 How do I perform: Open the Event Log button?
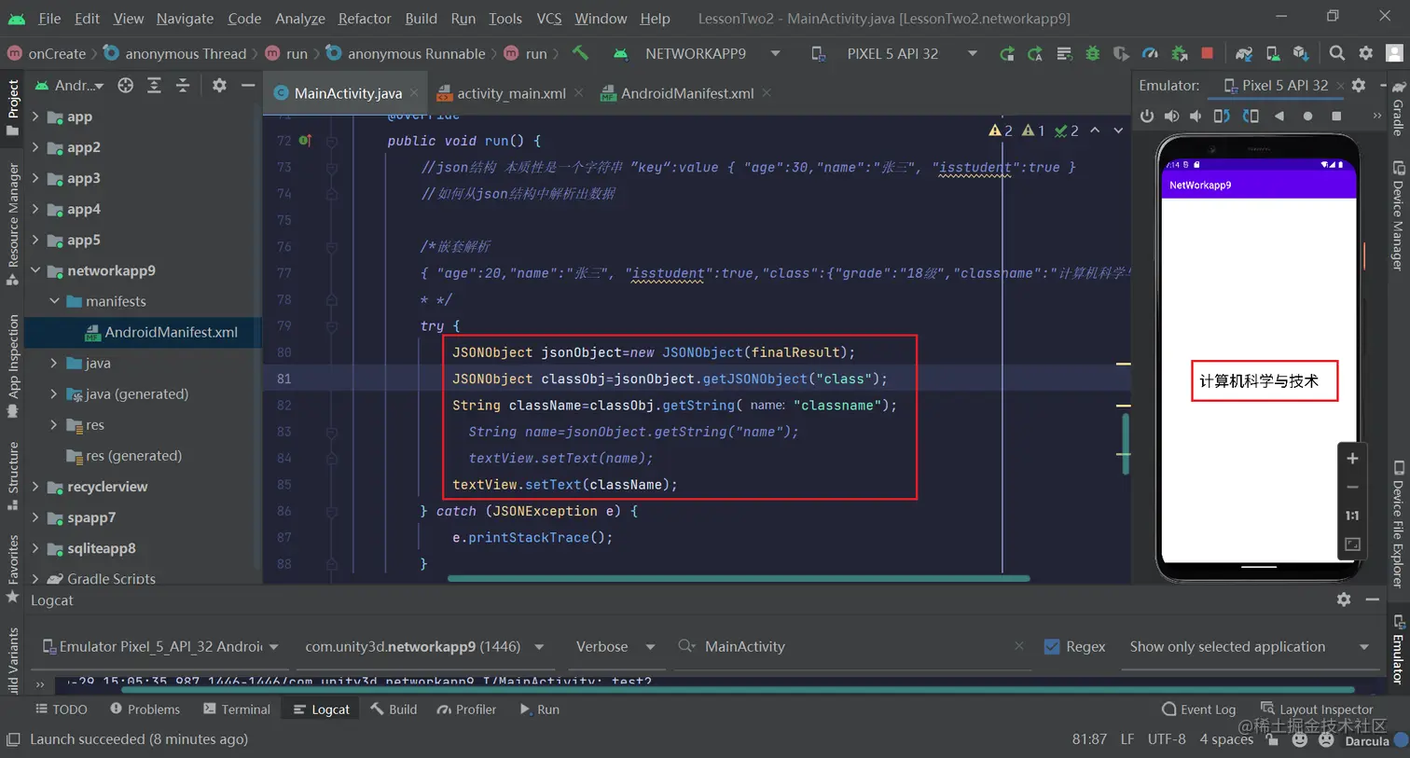coord(1198,710)
